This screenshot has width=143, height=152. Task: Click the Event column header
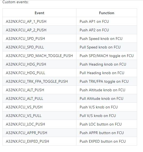pos(39,13)
